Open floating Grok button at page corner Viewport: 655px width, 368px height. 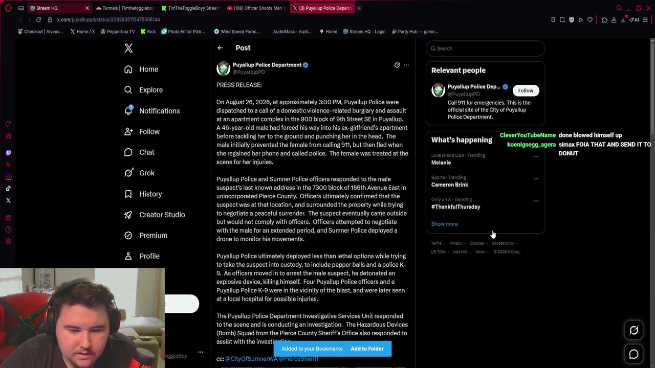coord(634,330)
